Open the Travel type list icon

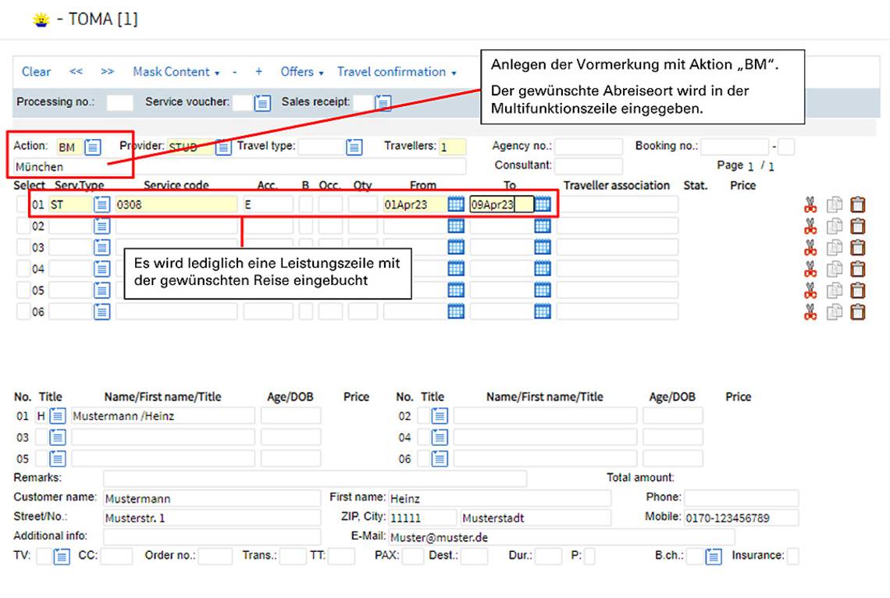[x=354, y=147]
